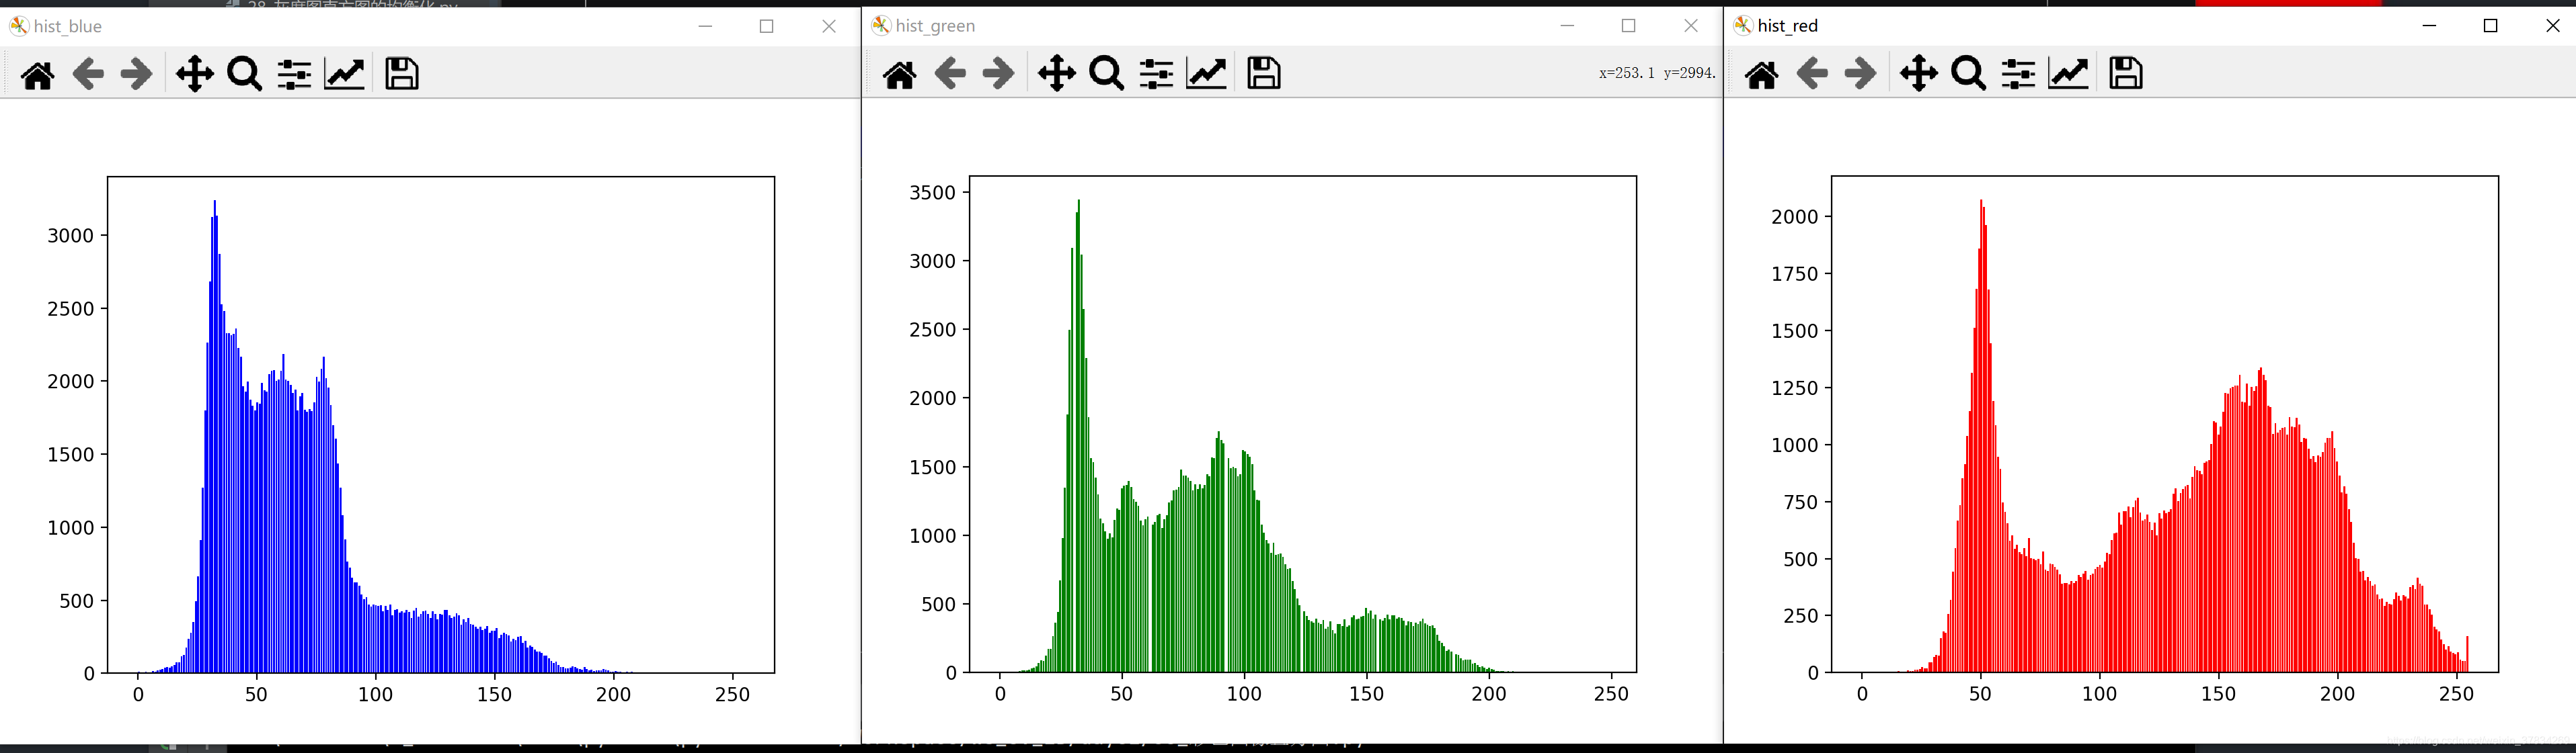Select Zoom-to-rectangle tool in hist_blue
Image resolution: width=2576 pixels, height=753 pixels.
click(245, 74)
